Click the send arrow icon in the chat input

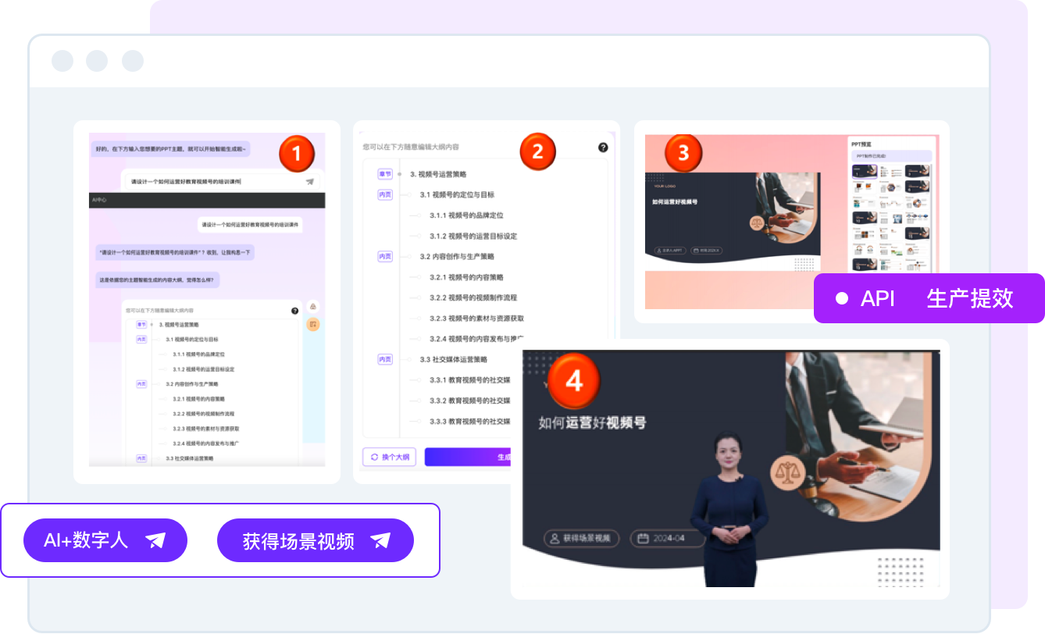[310, 181]
